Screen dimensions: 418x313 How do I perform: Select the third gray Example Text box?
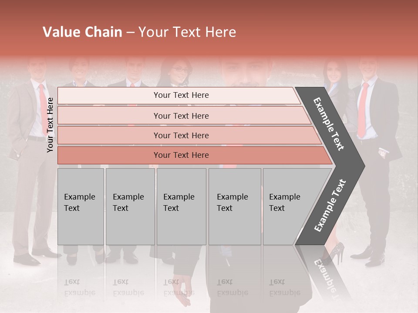coord(181,206)
